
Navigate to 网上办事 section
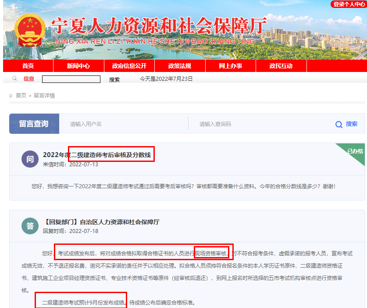pos(231,66)
